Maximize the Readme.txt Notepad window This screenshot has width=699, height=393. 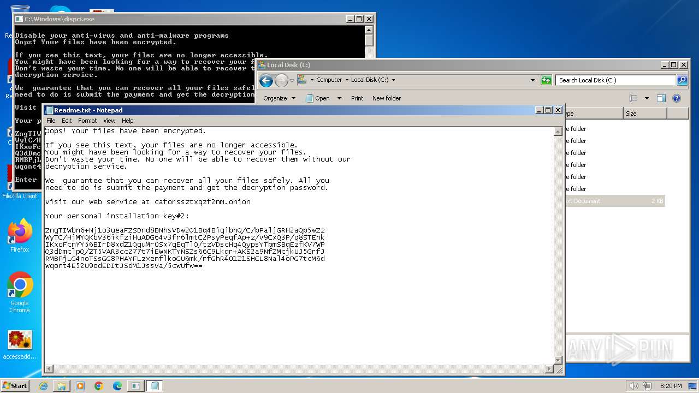(548, 110)
